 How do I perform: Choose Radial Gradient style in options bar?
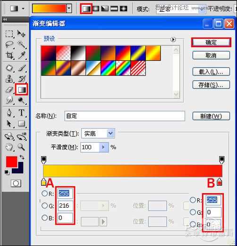pyautogui.click(x=96, y=8)
